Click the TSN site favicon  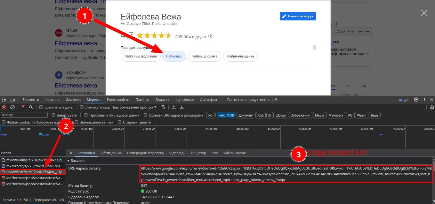[59, 33]
